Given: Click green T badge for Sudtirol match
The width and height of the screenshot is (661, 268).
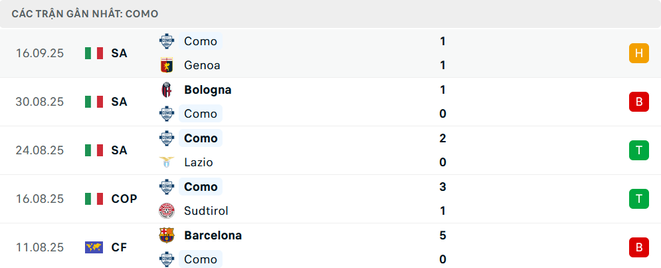Looking at the screenshot, I should click(x=638, y=199).
